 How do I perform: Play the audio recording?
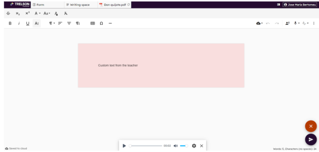pyautogui.click(x=124, y=146)
